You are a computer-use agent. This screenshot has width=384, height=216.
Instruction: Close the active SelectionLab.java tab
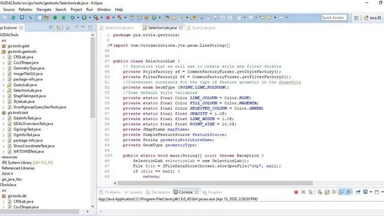coord(181,28)
